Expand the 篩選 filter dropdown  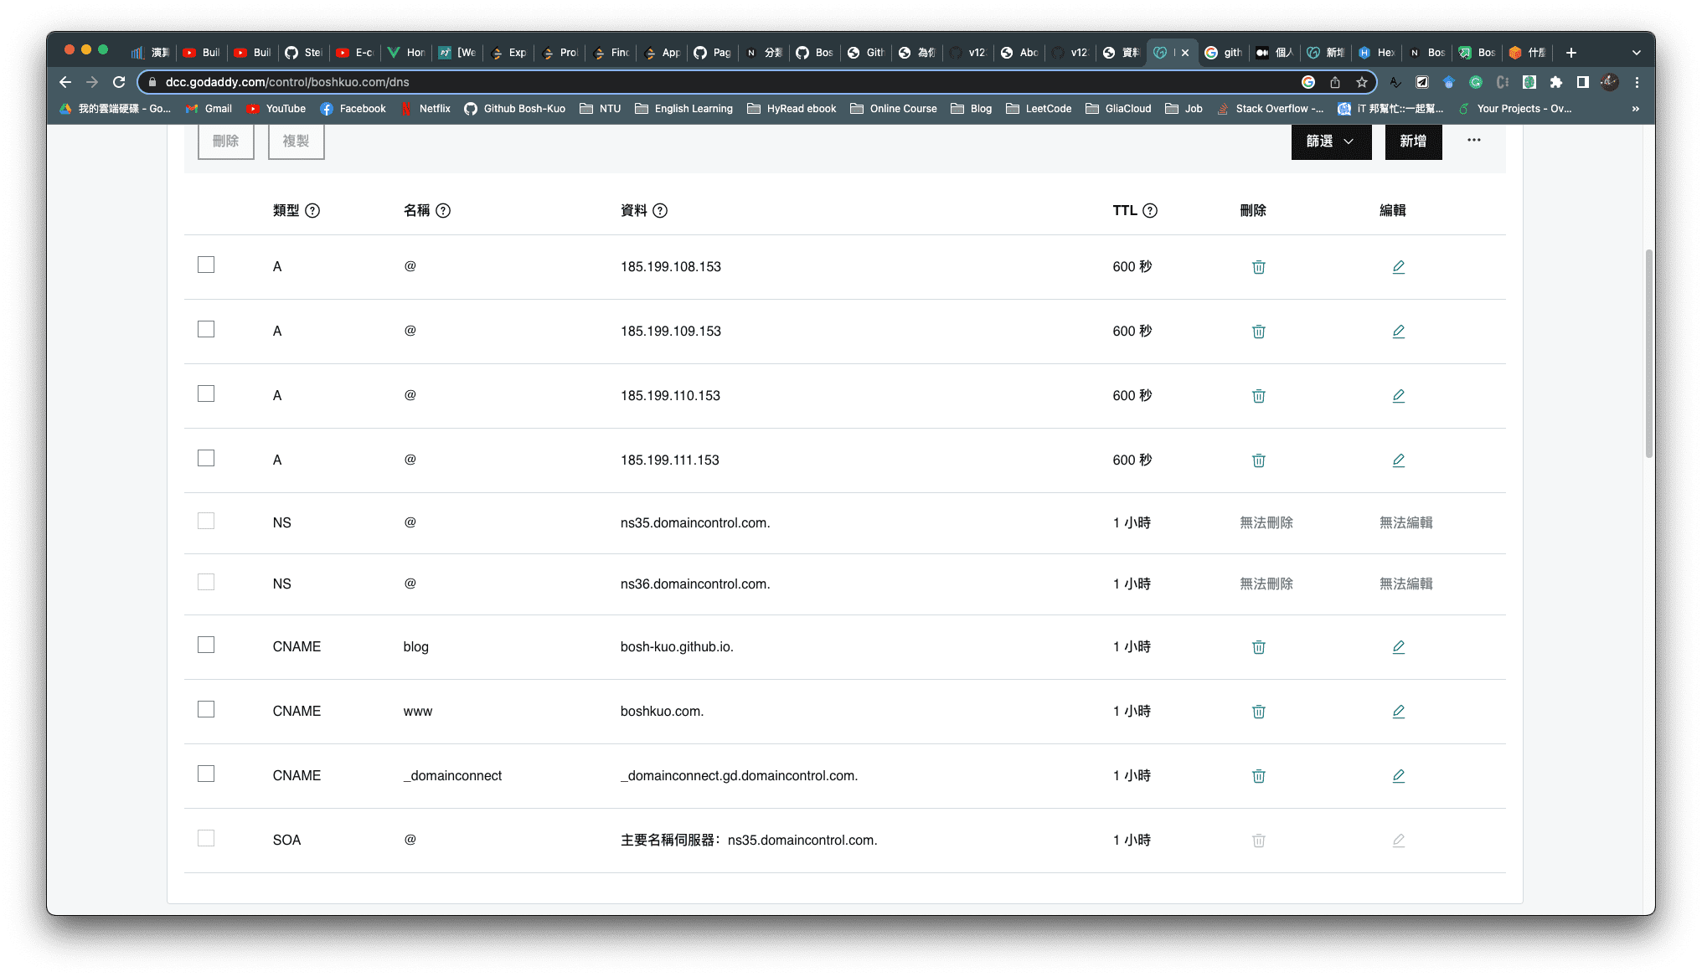coord(1331,141)
